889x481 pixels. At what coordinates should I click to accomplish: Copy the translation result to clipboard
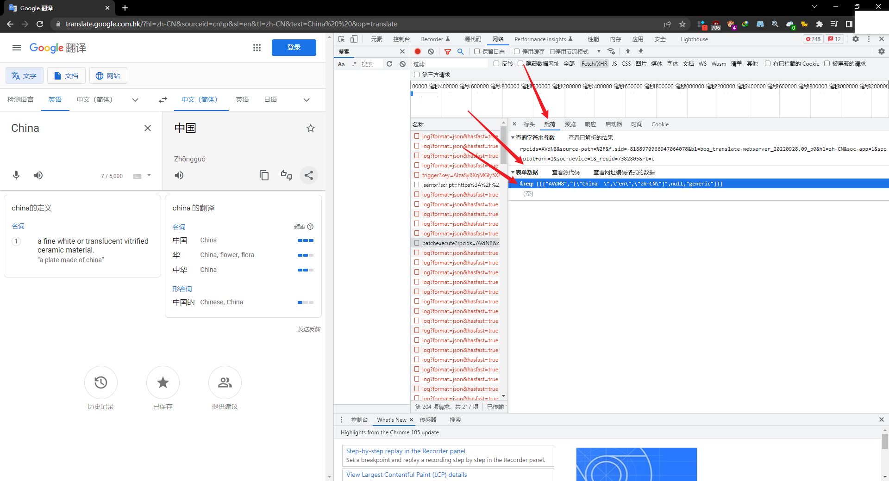[x=264, y=175]
